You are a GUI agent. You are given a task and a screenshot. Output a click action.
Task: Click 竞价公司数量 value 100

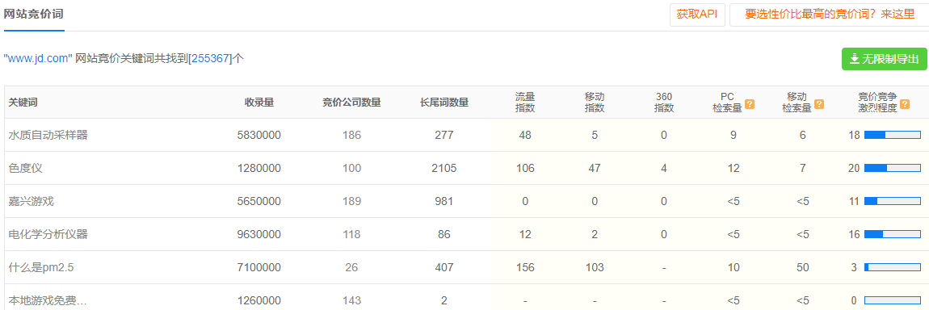351,168
